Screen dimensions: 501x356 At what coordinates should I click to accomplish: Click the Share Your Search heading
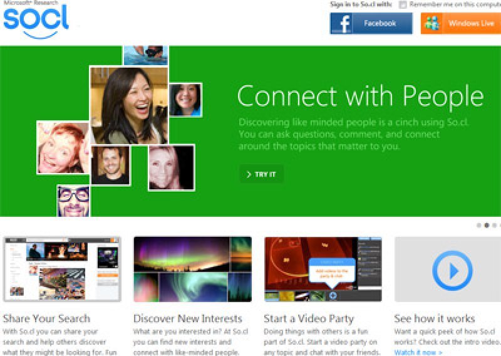pyautogui.click(x=46, y=318)
